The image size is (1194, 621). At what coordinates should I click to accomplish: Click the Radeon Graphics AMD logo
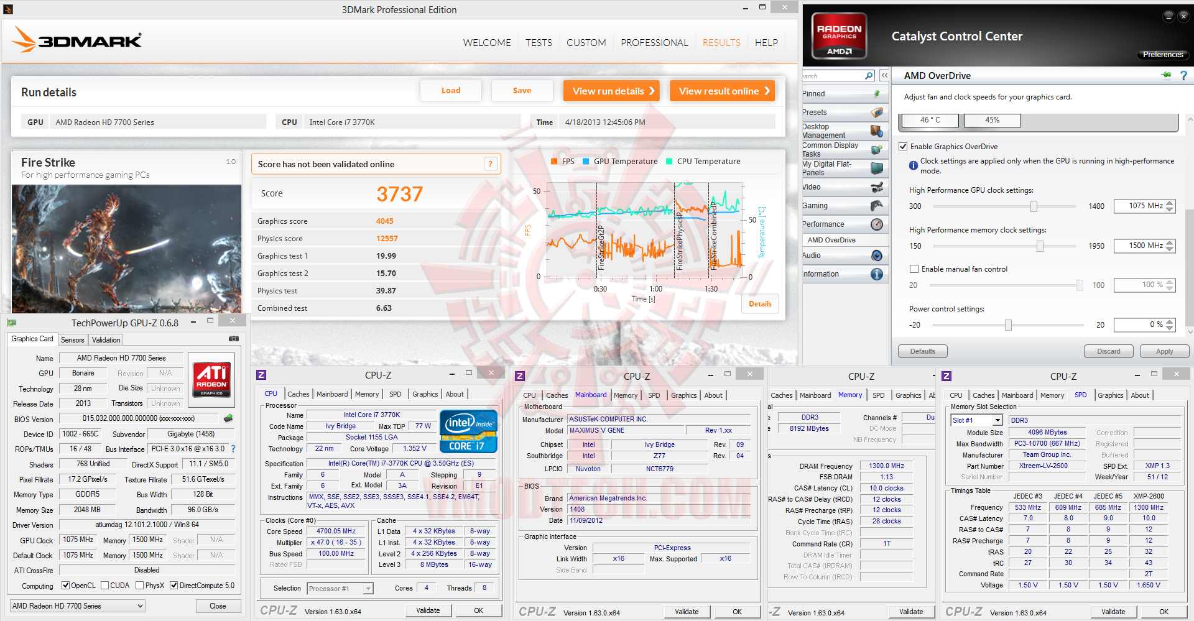(x=840, y=36)
